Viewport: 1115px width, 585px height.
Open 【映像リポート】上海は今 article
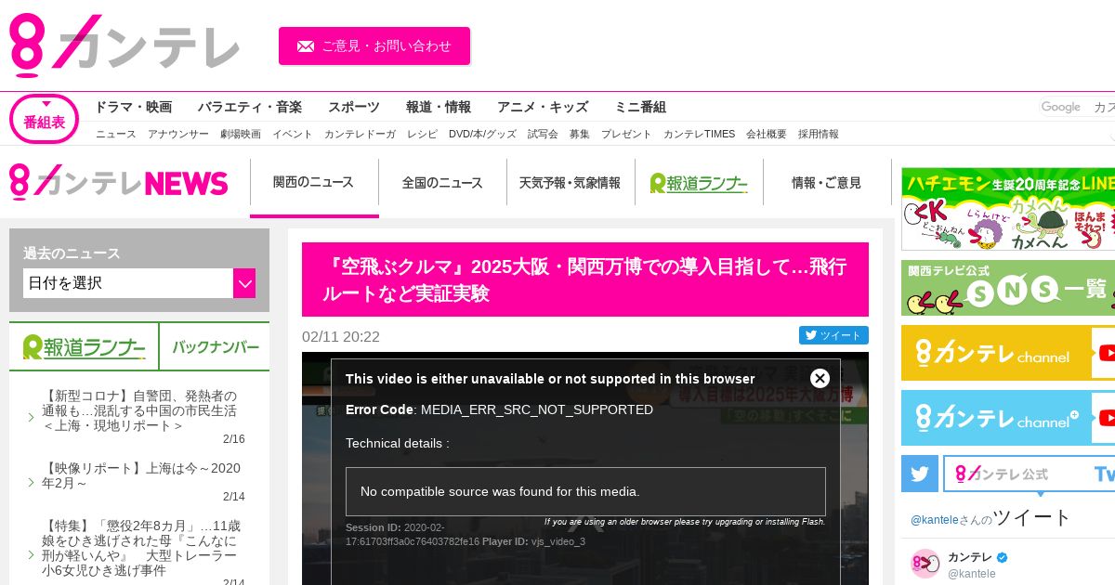pyautogui.click(x=141, y=475)
